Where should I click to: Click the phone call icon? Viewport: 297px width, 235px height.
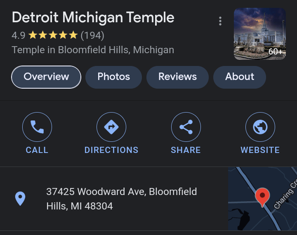37,127
